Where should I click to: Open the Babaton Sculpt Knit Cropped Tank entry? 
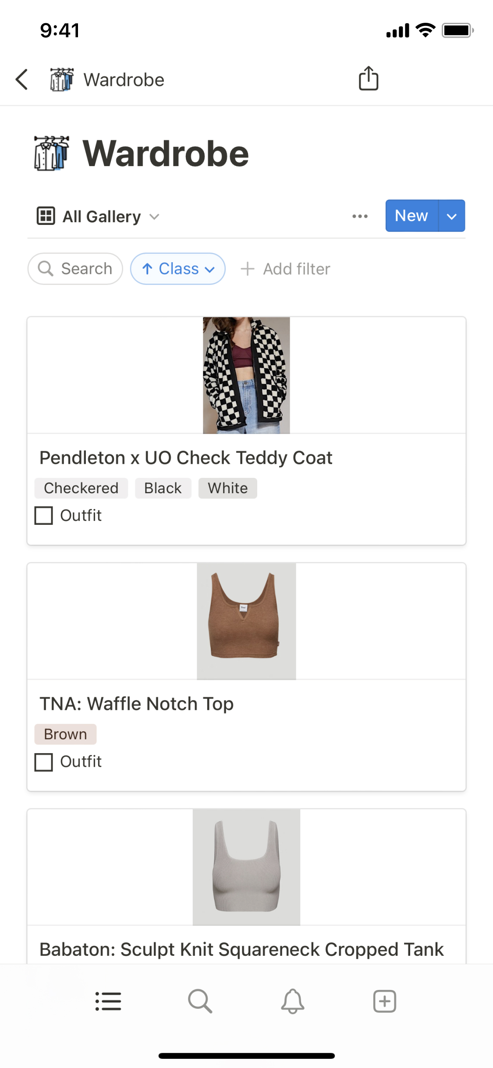point(241,950)
